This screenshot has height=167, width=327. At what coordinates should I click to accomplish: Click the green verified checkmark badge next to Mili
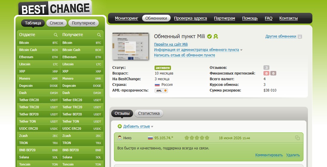click(209, 36)
